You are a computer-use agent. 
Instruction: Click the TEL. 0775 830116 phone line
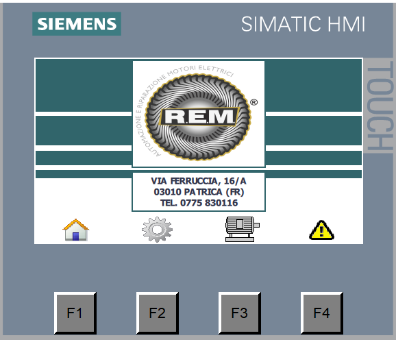[x=199, y=203]
